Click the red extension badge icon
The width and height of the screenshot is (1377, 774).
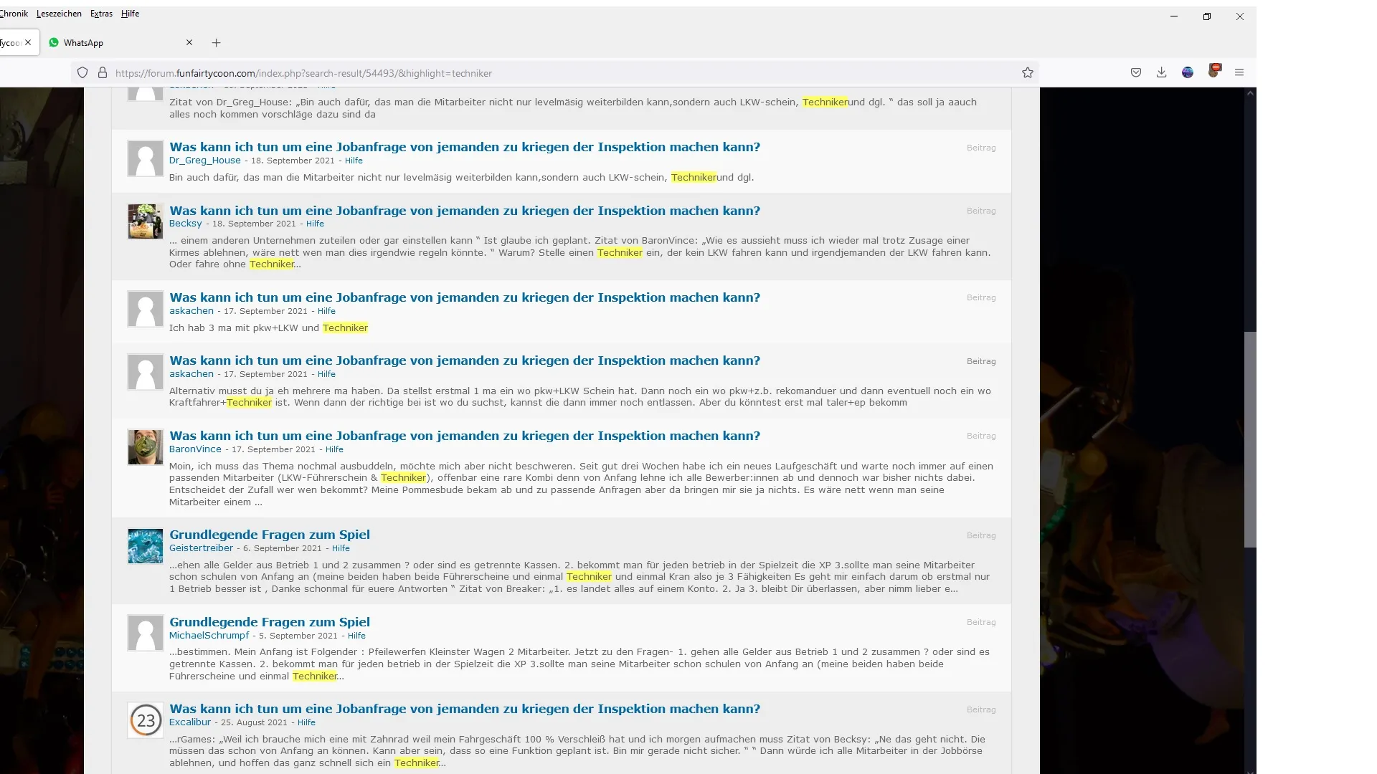click(1213, 70)
